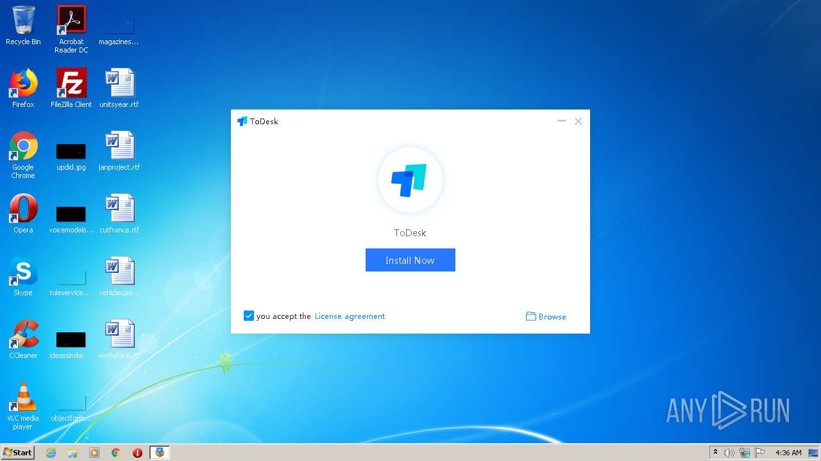This screenshot has width=821, height=461.
Task: Minimize the ToDesk installer window
Action: [562, 121]
